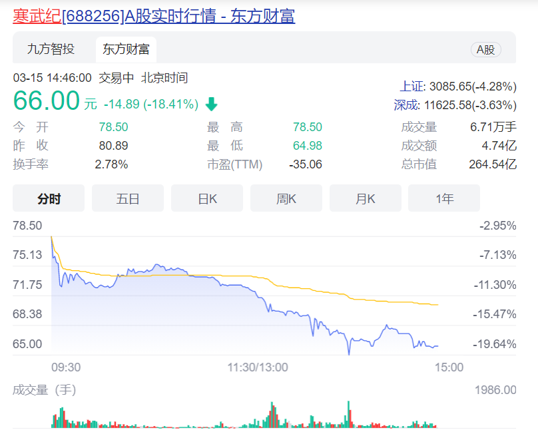Click the -2.95% axis label
The height and width of the screenshot is (434, 538).
[x=498, y=226]
